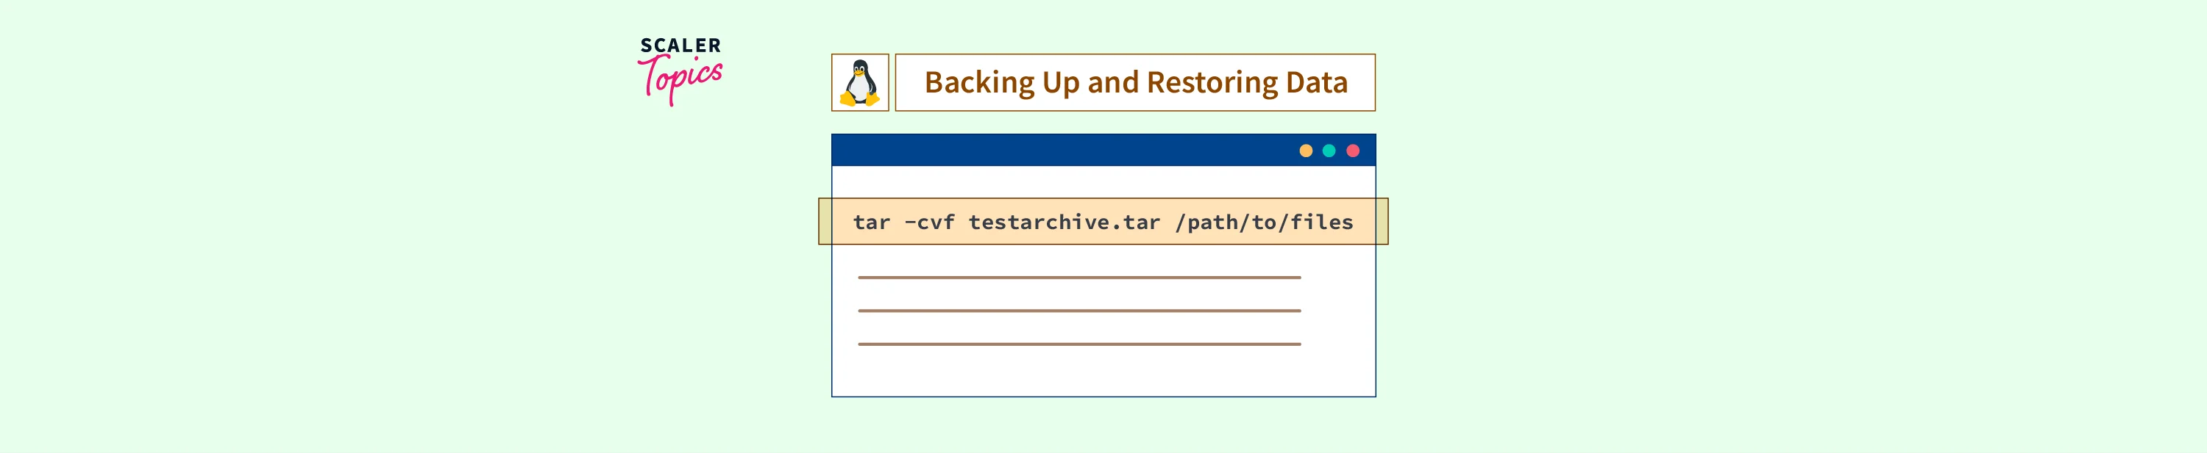Click the Linux penguin icon
2207x453 pixels.
(859, 83)
